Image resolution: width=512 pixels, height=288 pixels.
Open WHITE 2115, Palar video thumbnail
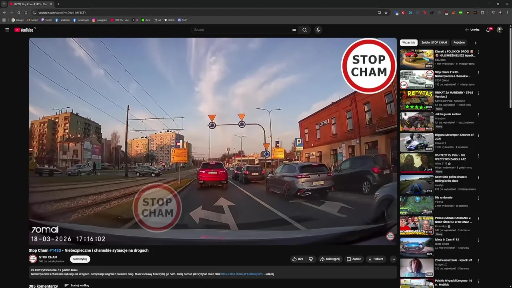(416, 163)
